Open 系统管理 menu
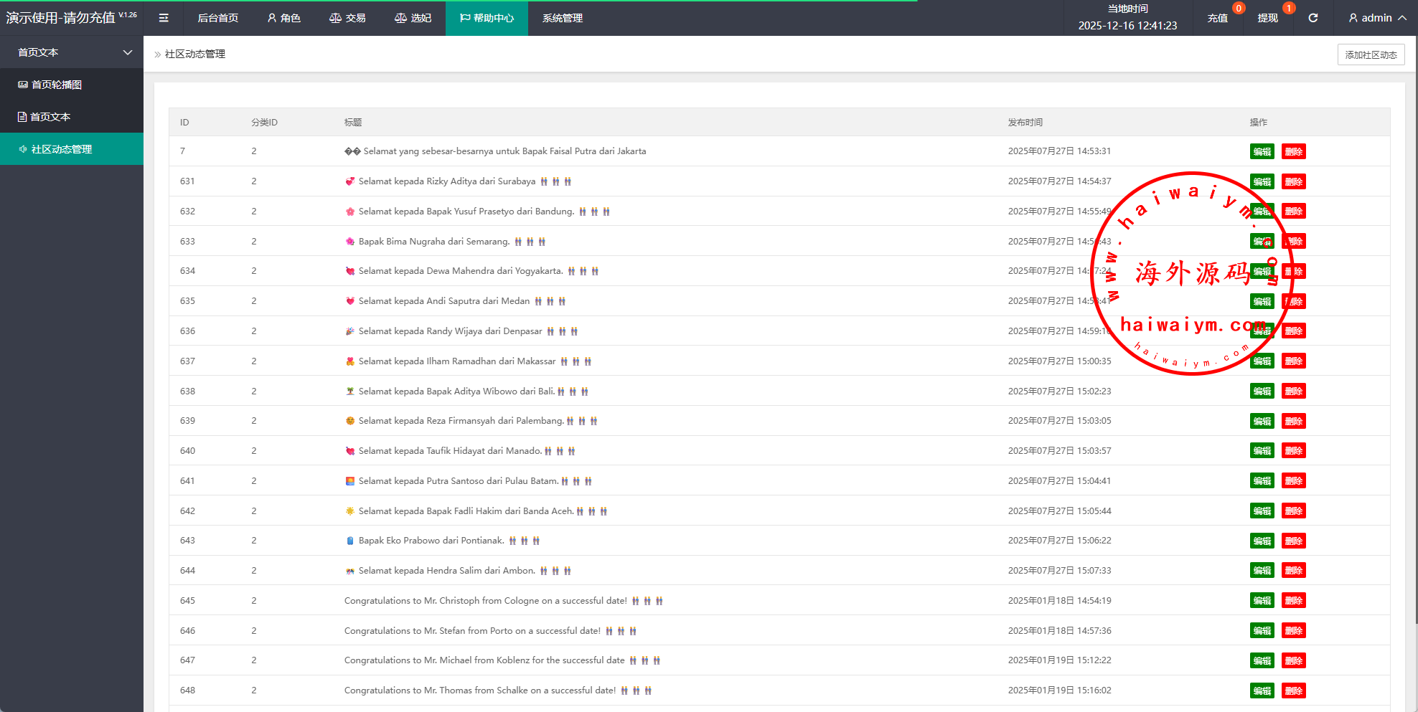Screen dimensions: 1418x712 (562, 18)
